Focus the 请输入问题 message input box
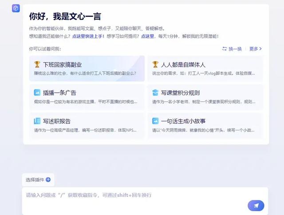284x215 pixels. (x=145, y=201)
